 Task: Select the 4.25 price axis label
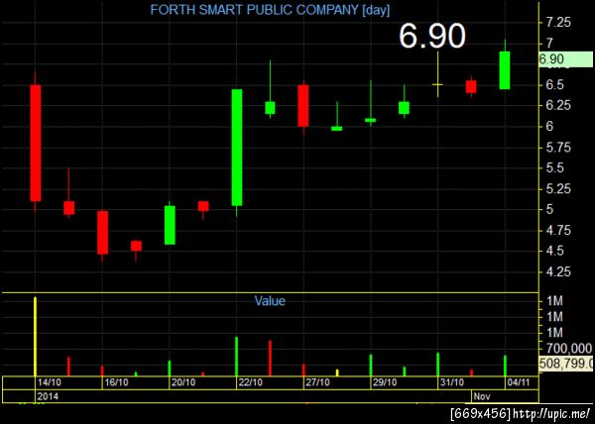pyautogui.click(x=557, y=271)
